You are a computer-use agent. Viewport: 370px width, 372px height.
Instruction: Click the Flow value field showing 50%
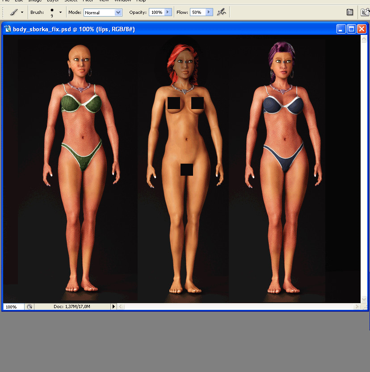(198, 12)
